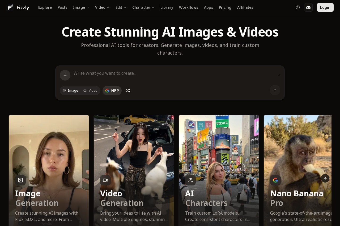Expand the Edit menu dropdown
This screenshot has height=226, width=340.
121,7
